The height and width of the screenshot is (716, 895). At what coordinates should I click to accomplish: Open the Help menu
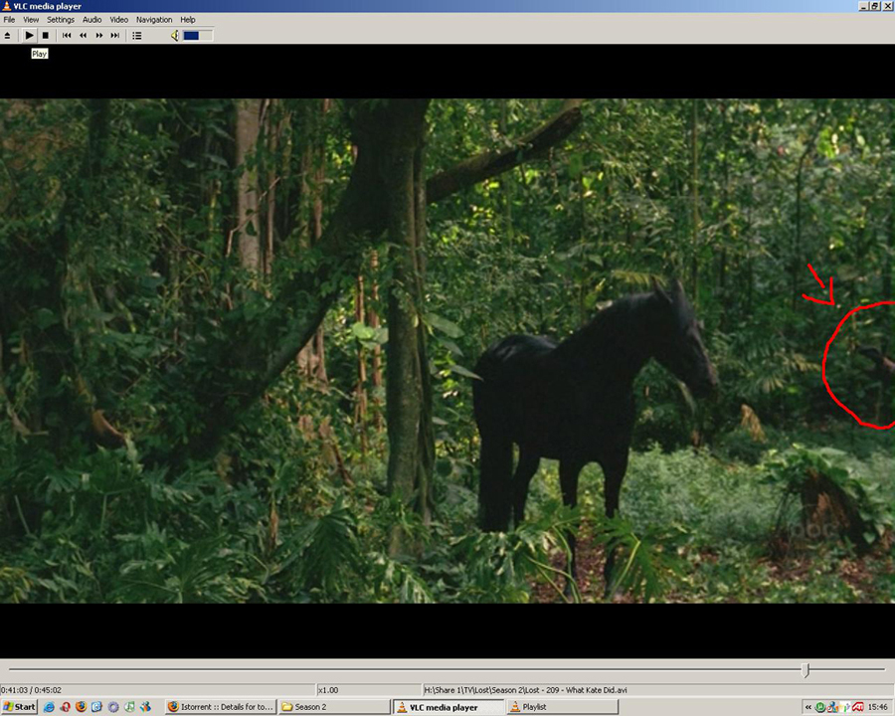(x=188, y=20)
